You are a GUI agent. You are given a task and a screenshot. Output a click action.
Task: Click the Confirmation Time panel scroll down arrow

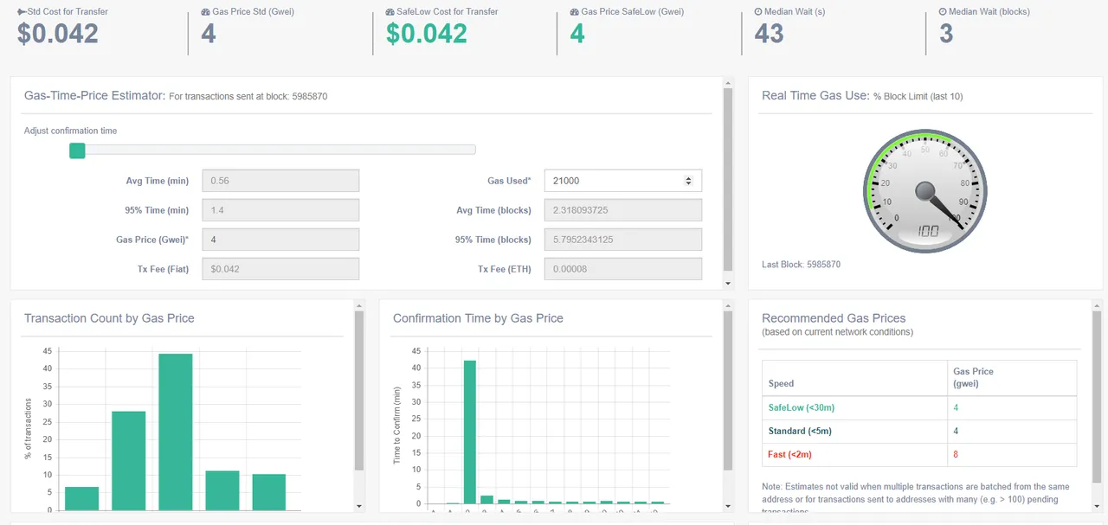728,506
